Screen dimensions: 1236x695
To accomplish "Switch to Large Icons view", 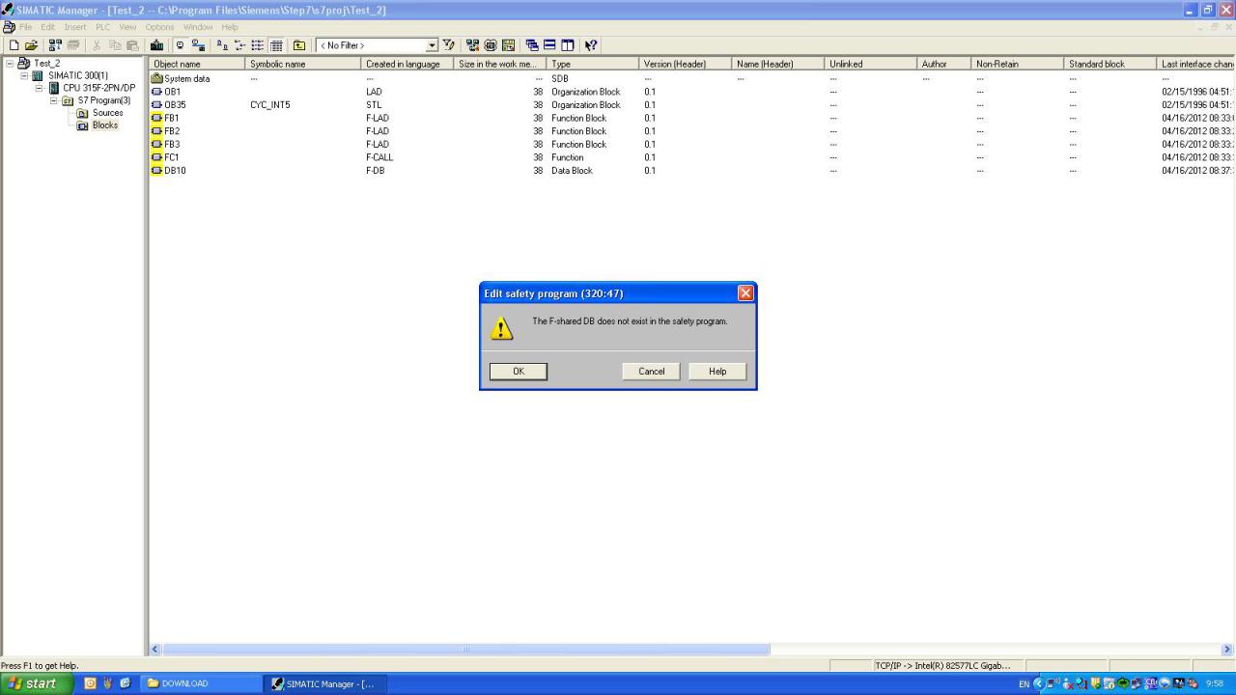I will coord(222,45).
